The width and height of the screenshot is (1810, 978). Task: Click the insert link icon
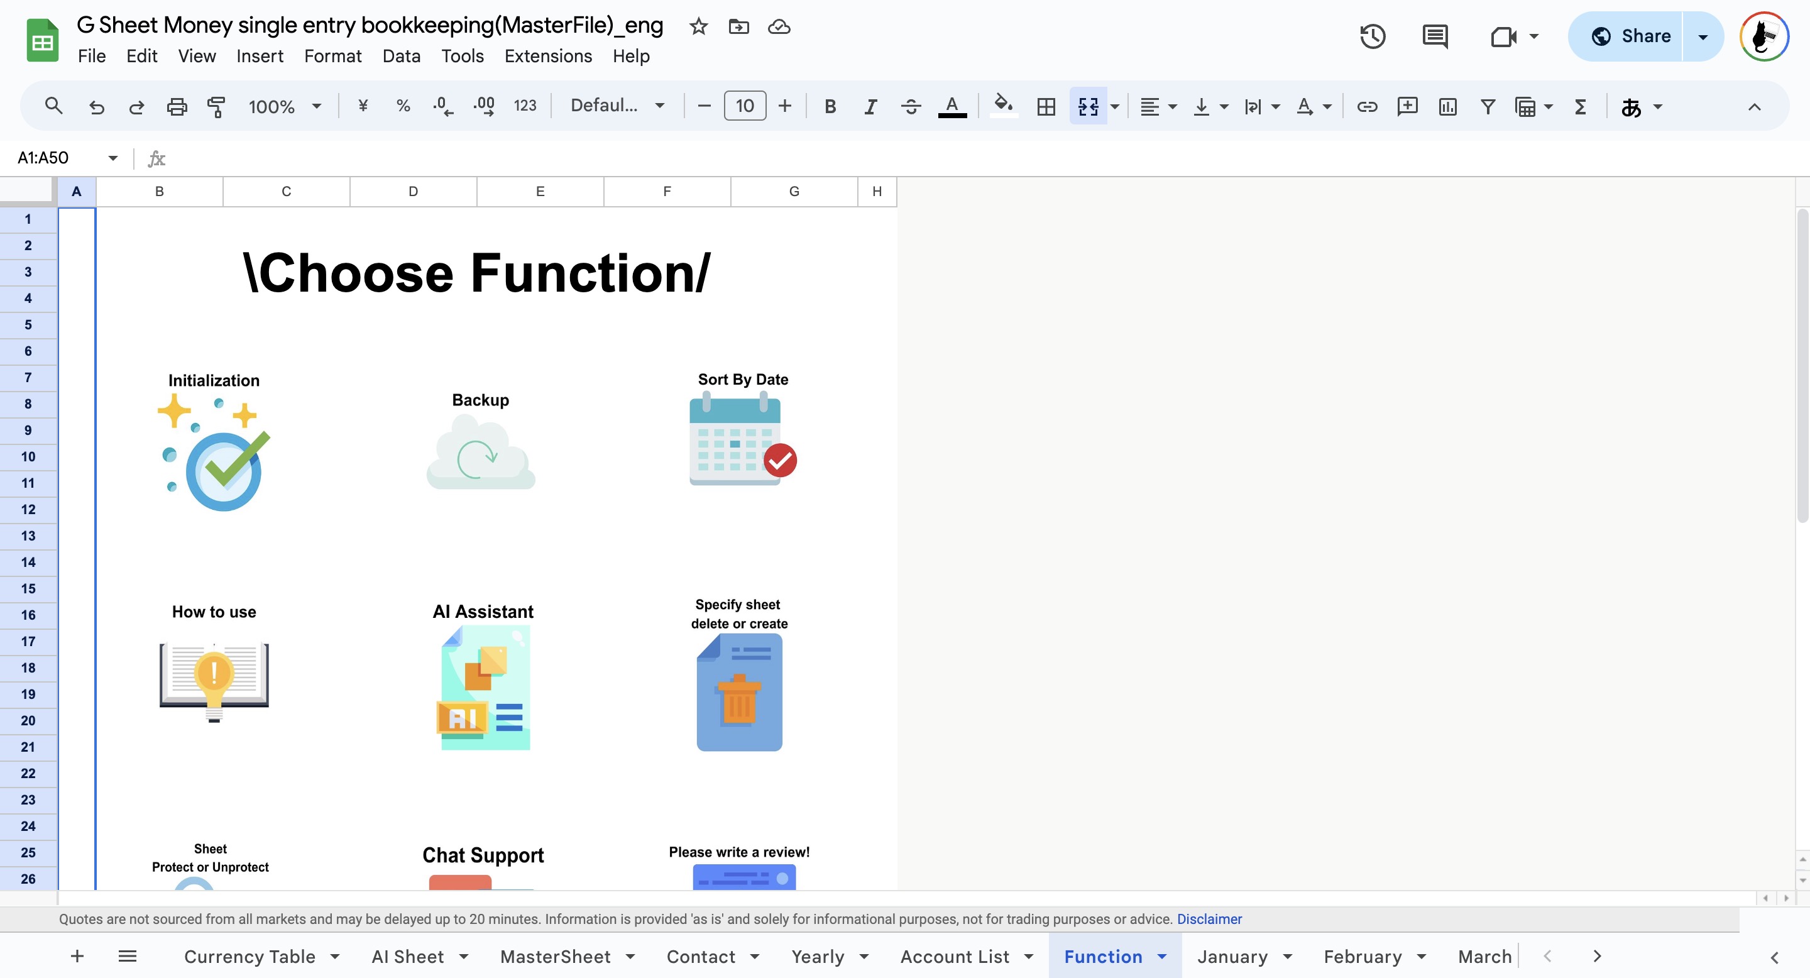pos(1367,107)
